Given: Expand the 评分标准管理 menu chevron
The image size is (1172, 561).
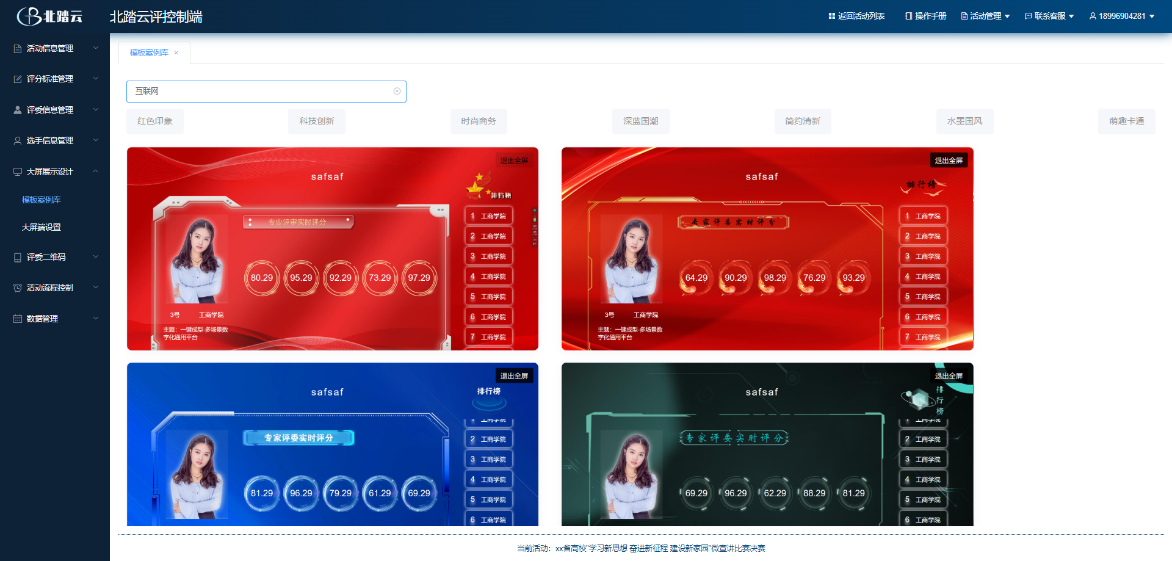Looking at the screenshot, I should pos(96,78).
